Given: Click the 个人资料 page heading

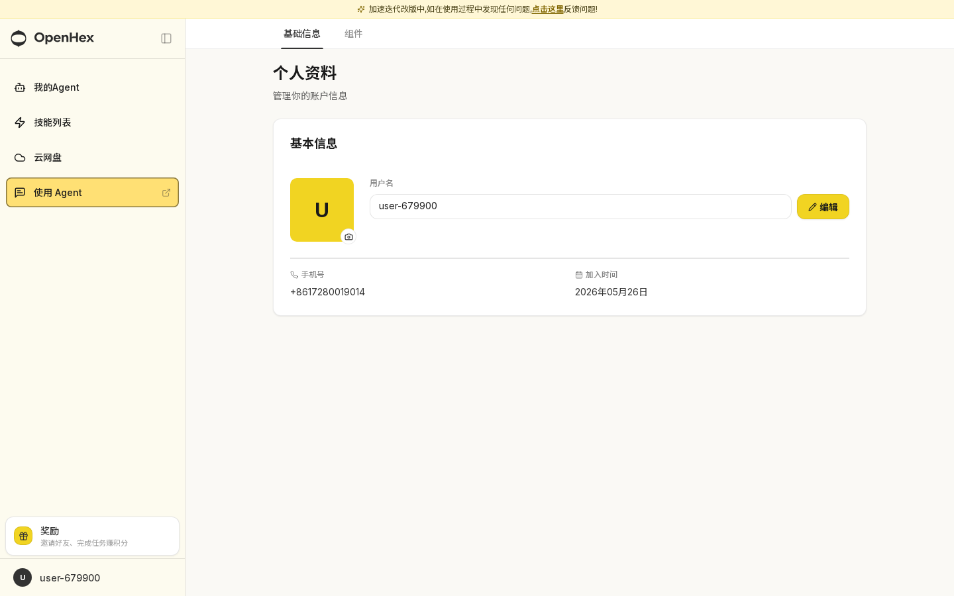Looking at the screenshot, I should point(305,73).
